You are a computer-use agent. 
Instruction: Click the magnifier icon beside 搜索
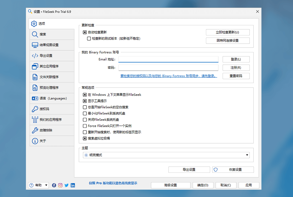pos(35,34)
